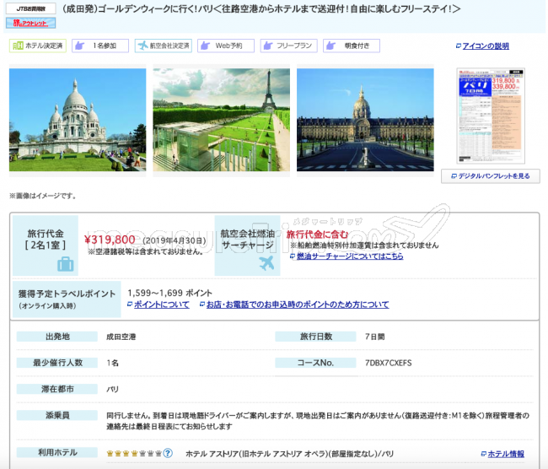Select course number 7DBX7CXEFS
The image size is (548, 469).
point(389,363)
